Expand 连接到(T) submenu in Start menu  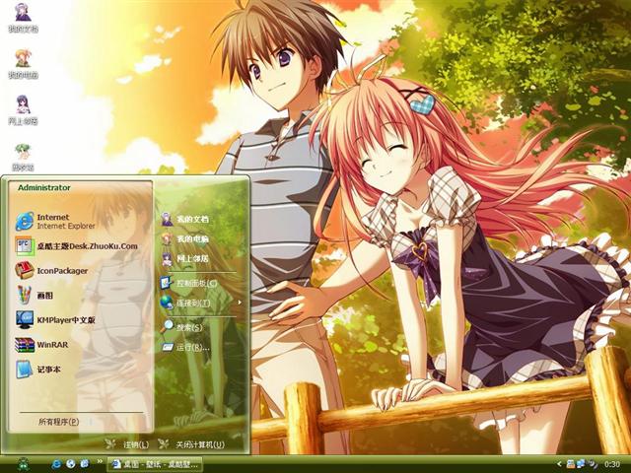[x=201, y=303]
